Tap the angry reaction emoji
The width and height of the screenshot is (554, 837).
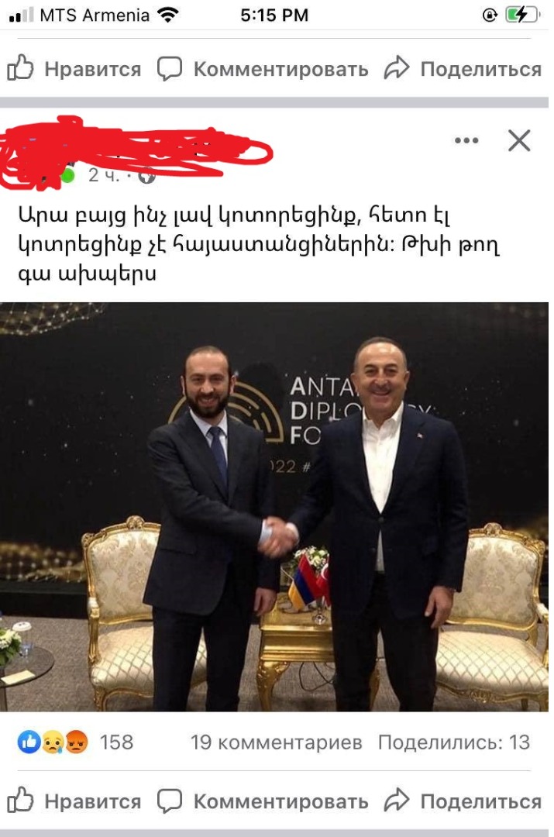77,742
